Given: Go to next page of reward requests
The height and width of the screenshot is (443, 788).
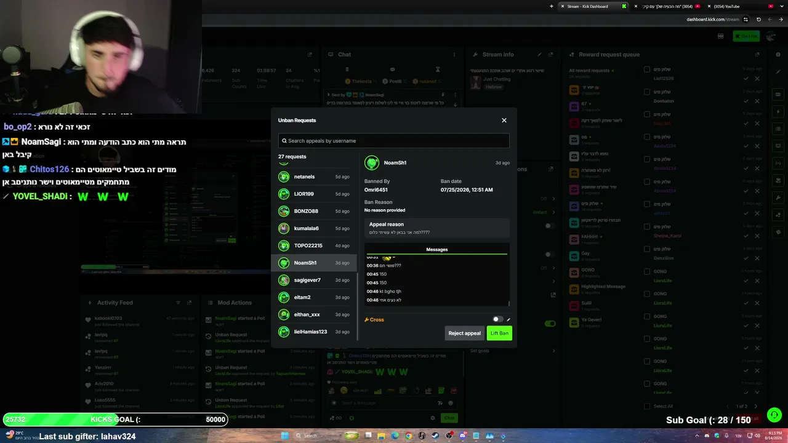Looking at the screenshot, I should click(756, 406).
